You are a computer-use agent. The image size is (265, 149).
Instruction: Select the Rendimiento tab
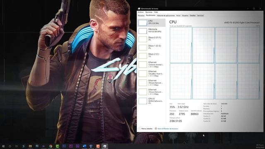tap(151, 16)
